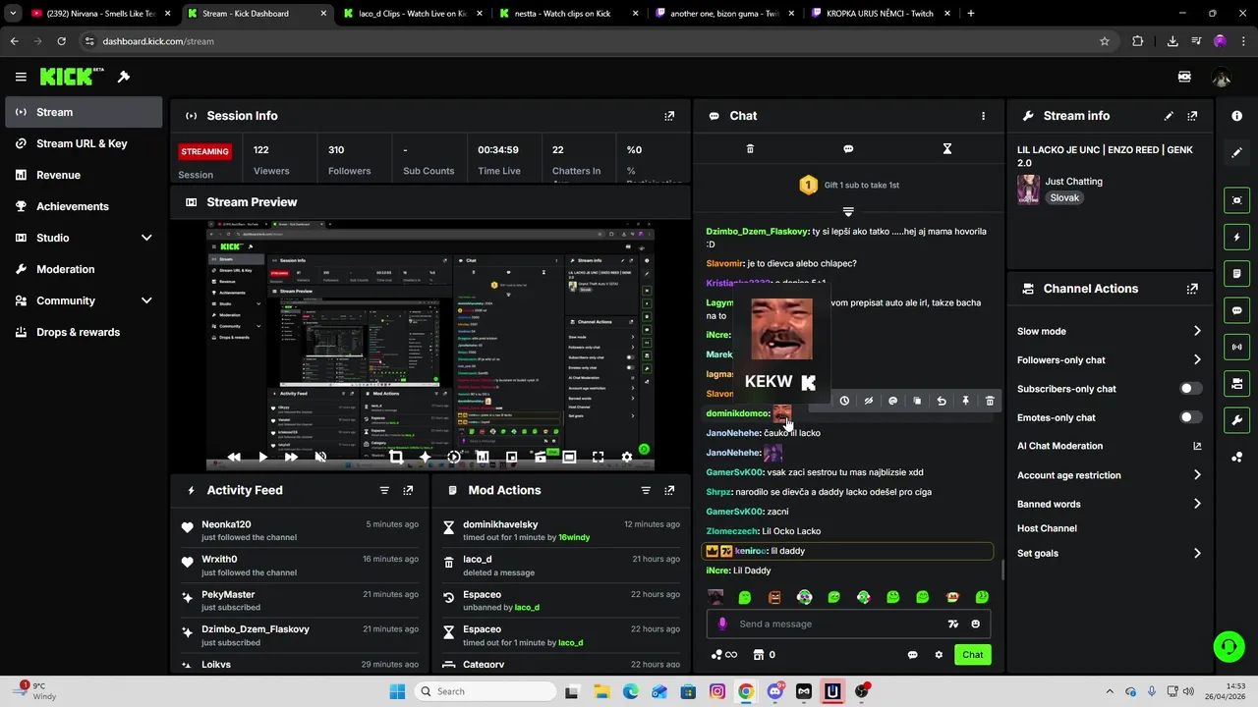Image resolution: width=1258 pixels, height=707 pixels.
Task: Click username 16windy in Mod Actions
Action: click(574, 538)
